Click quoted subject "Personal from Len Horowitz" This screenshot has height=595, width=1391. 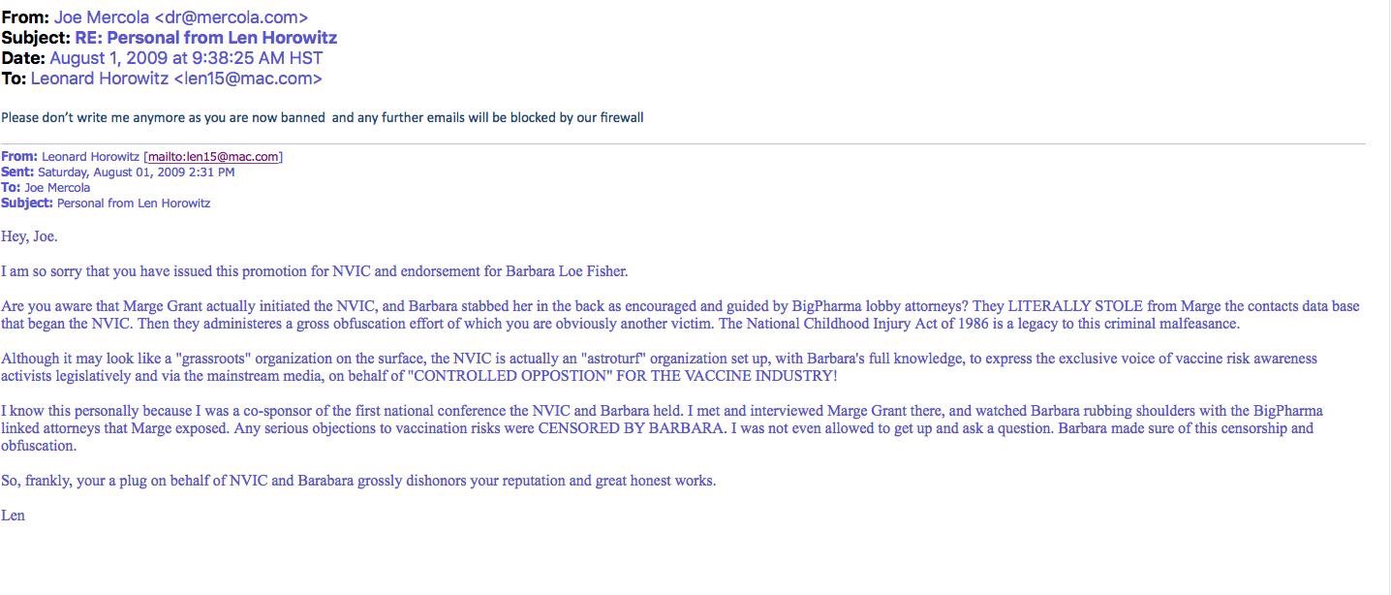(x=134, y=204)
